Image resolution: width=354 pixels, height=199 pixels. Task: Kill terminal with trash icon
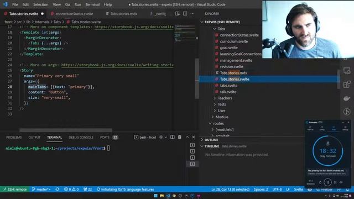179,137
